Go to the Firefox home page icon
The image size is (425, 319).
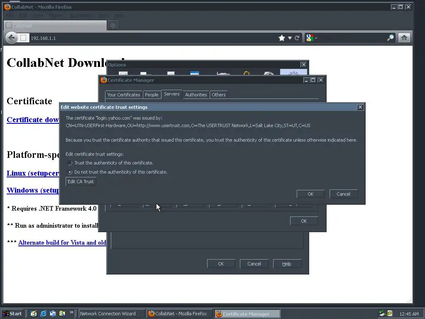coord(404,38)
